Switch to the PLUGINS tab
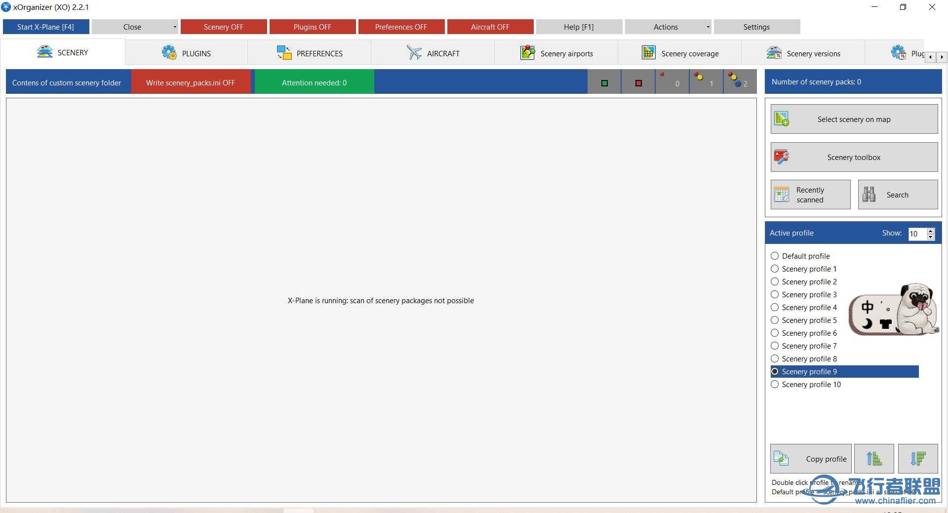Screen dimensions: 948x513 pyautogui.click(x=186, y=53)
